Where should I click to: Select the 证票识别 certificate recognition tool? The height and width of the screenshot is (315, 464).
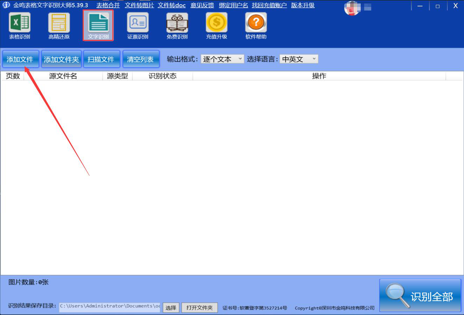click(137, 25)
